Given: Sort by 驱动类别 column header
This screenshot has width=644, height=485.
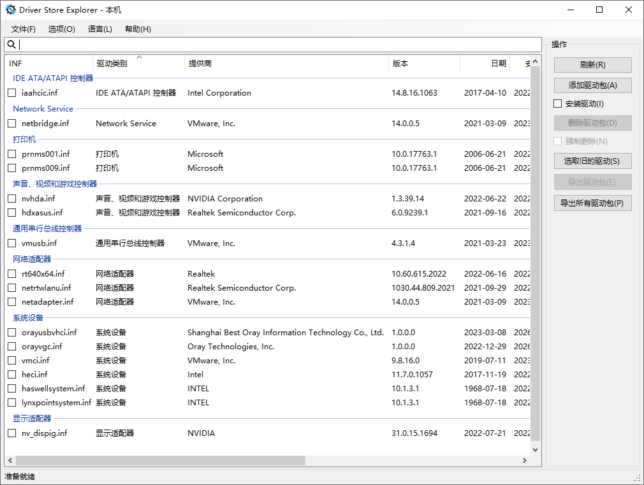Looking at the screenshot, I should pos(112,64).
